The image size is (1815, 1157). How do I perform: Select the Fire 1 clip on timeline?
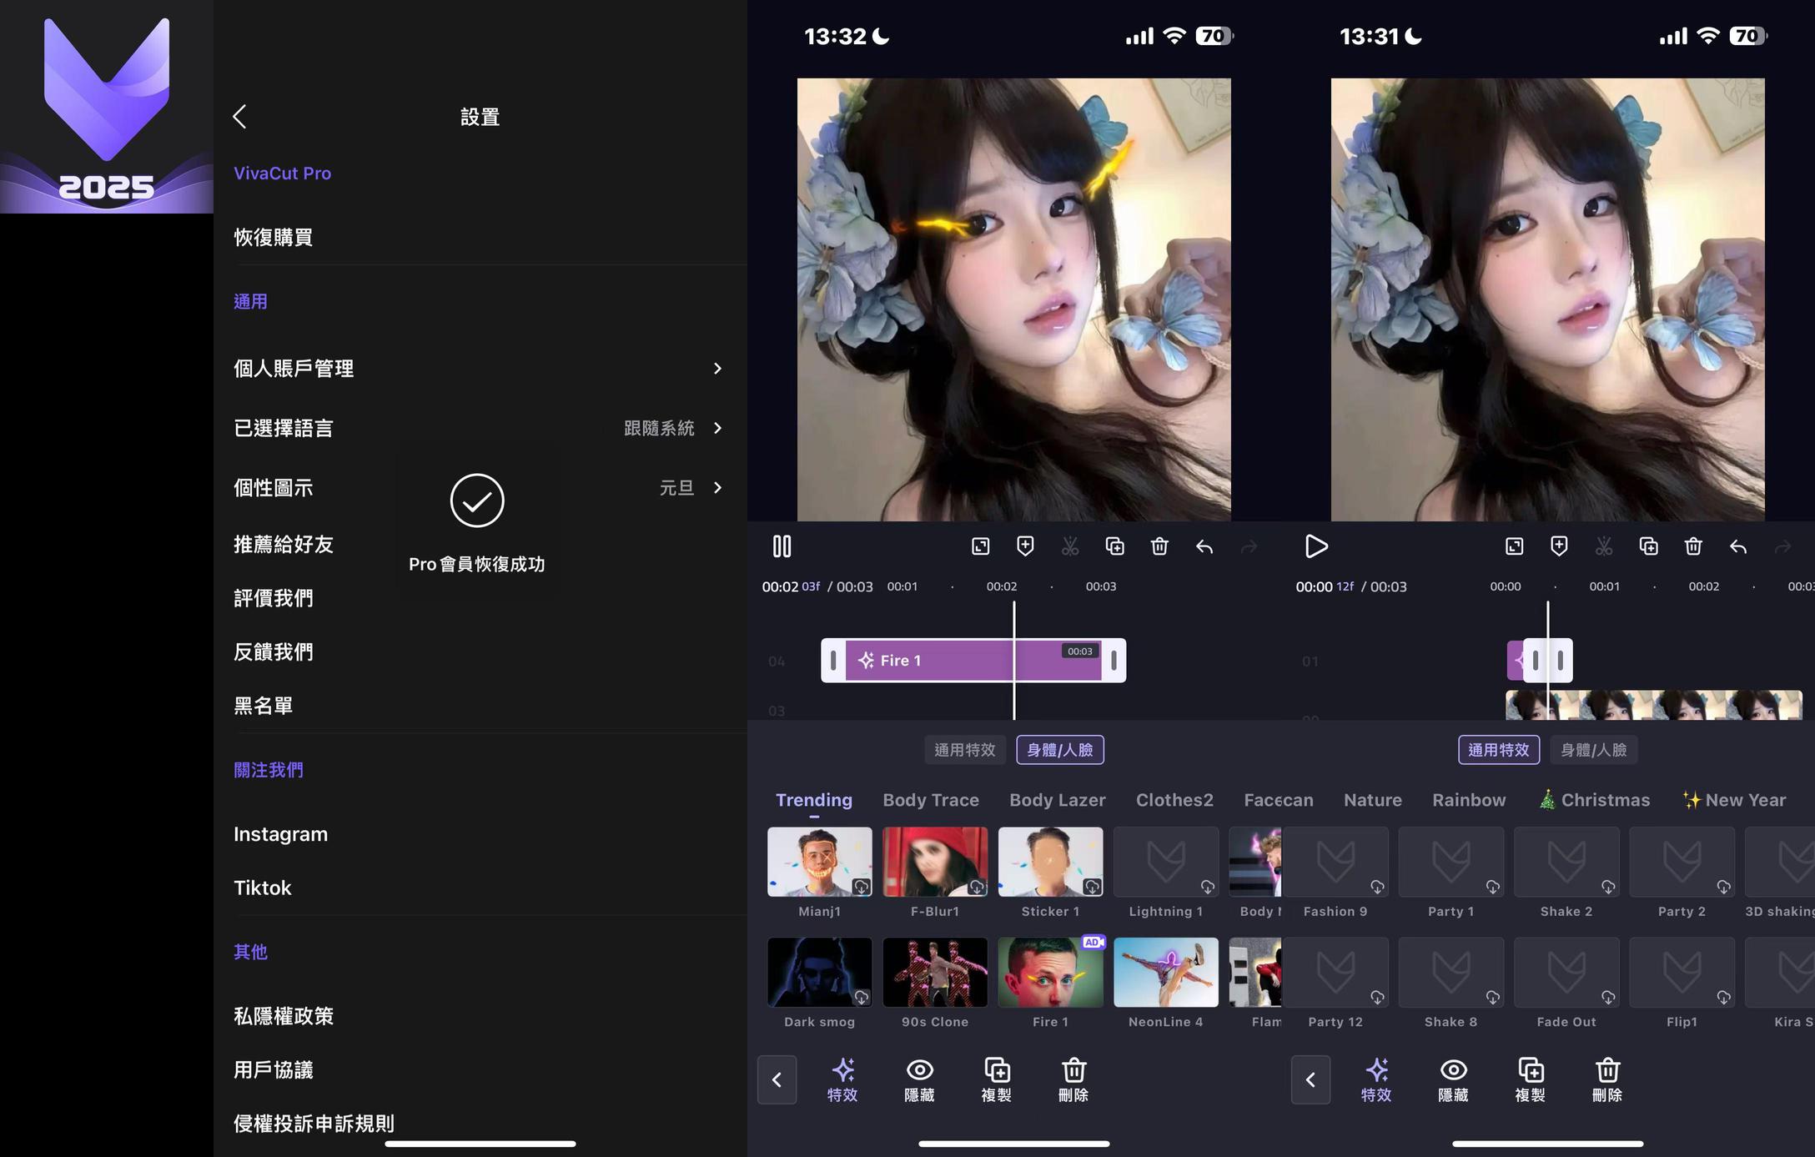click(973, 661)
